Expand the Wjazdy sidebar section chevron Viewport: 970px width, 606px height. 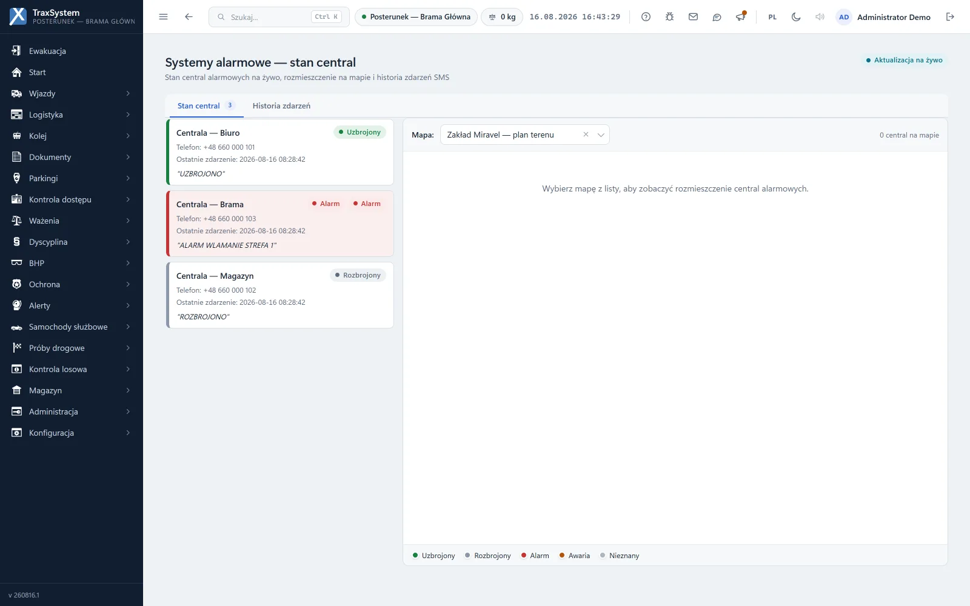pyautogui.click(x=128, y=93)
